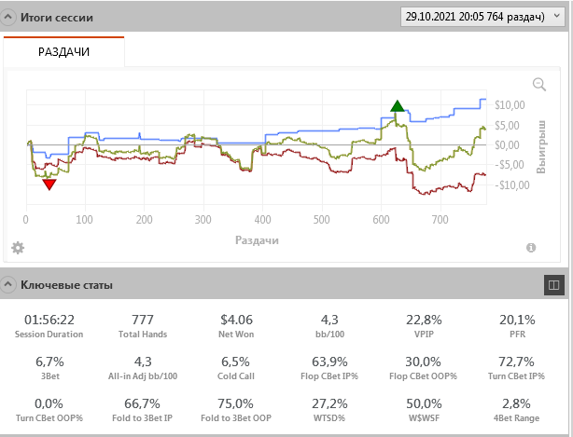Switch to the РАЗДАЧИ tab

[x=63, y=52]
